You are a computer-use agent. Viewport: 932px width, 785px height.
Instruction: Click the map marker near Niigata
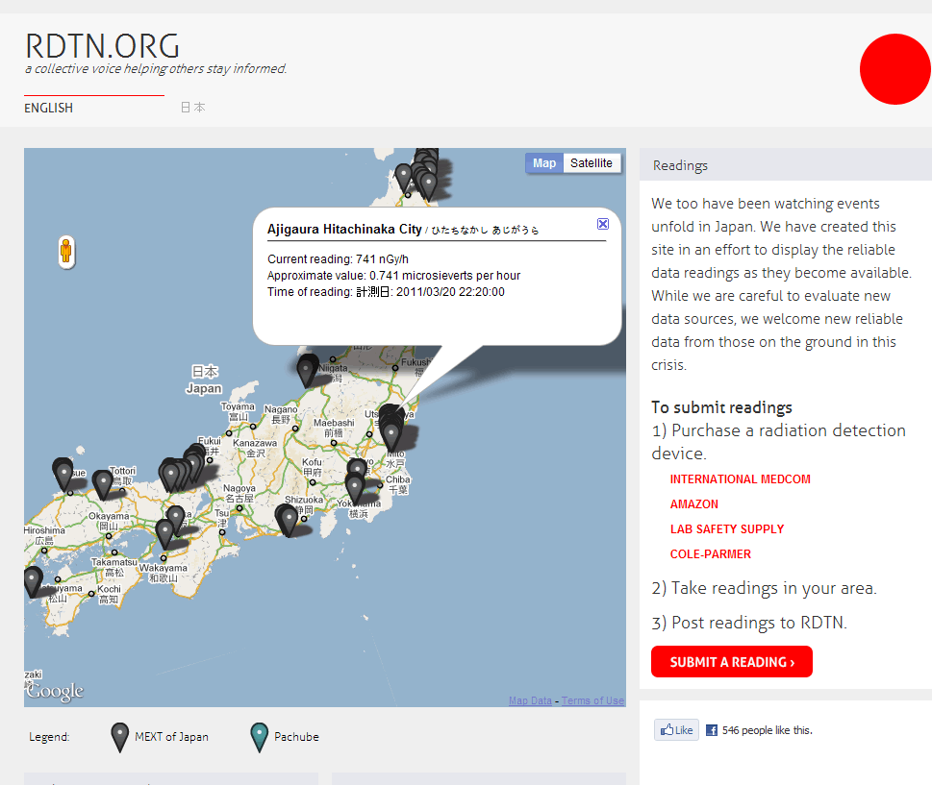click(x=307, y=368)
